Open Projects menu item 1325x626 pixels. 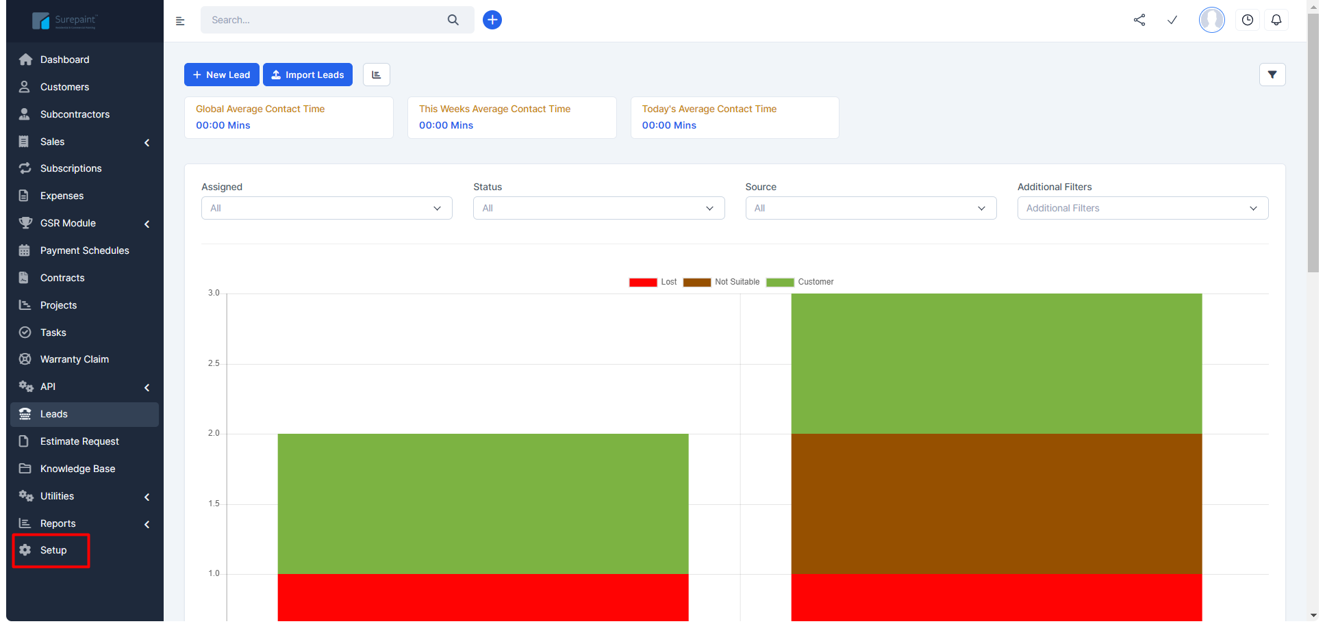[85, 305]
